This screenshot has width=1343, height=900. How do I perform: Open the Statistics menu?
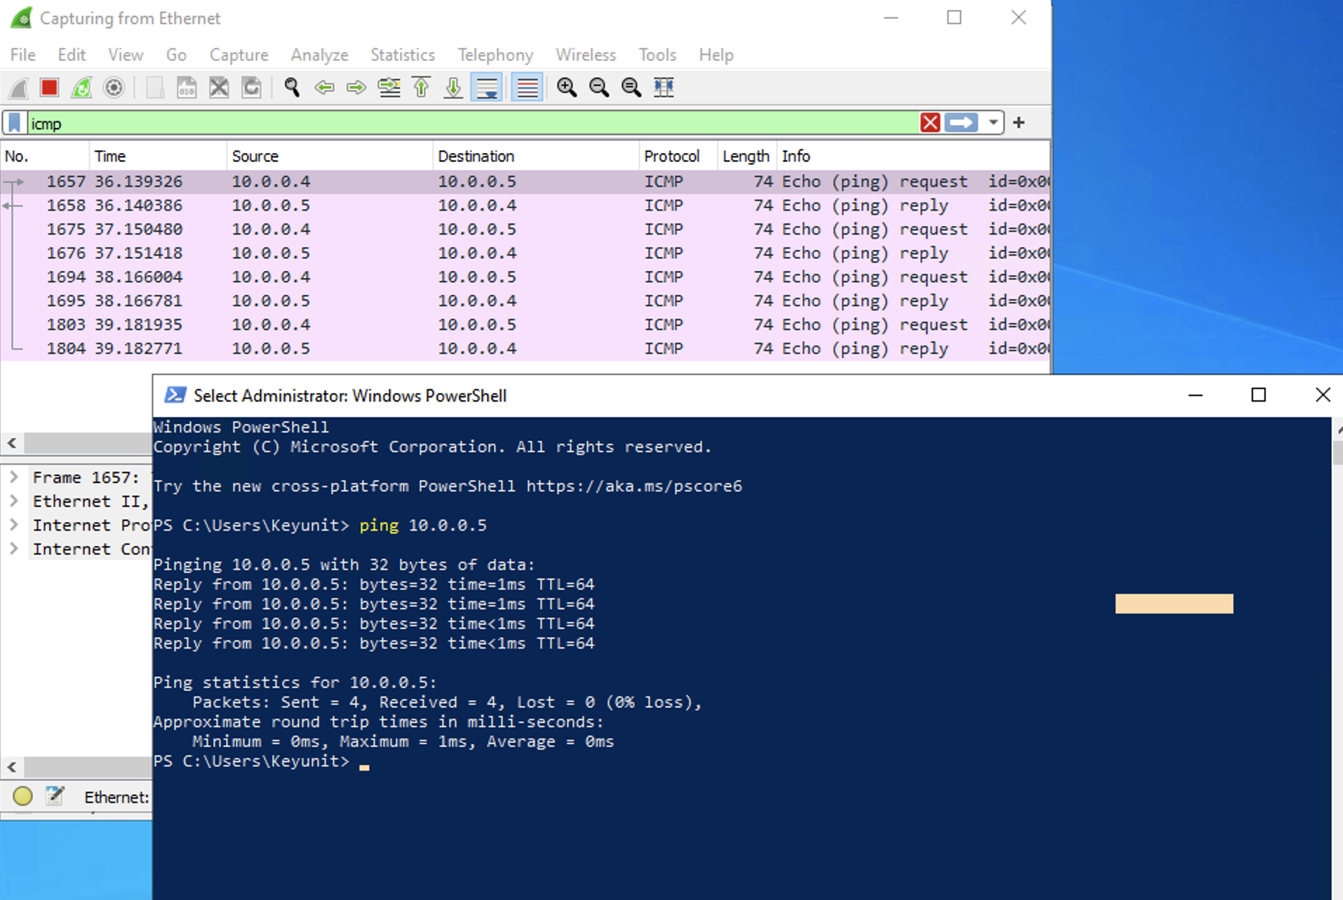pos(402,55)
